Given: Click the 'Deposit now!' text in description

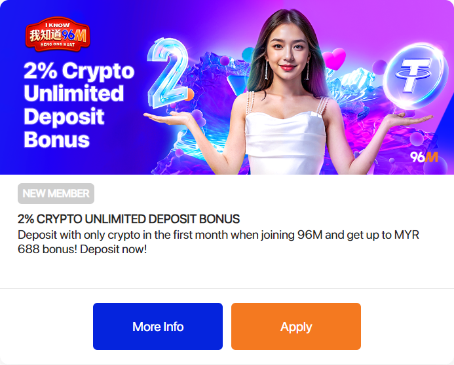Looking at the screenshot, I should [x=113, y=249].
